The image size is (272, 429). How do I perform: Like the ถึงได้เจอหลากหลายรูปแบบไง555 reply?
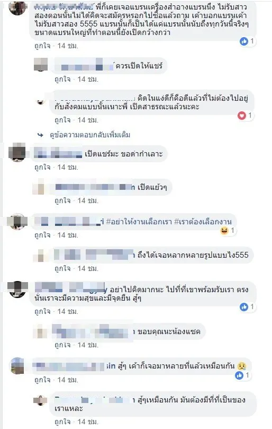62,269
